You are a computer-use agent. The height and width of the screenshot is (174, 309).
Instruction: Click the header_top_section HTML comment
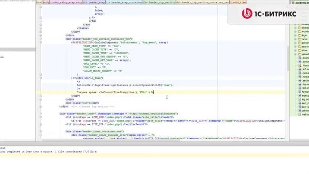tap(93, 106)
